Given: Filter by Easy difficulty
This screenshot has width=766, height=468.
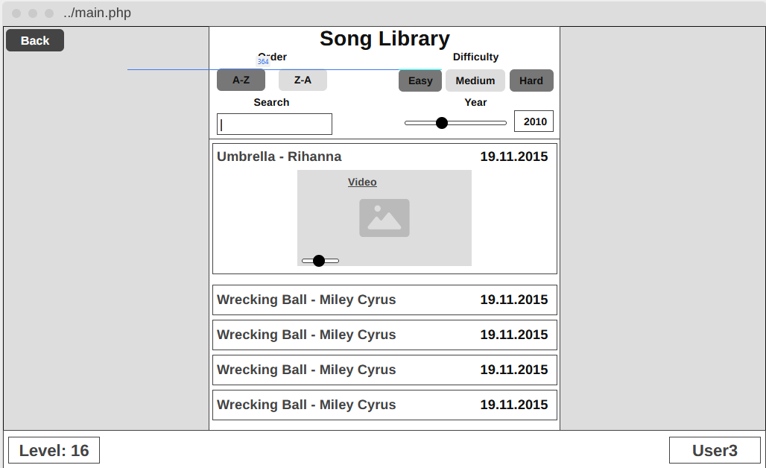Looking at the screenshot, I should coord(420,80).
